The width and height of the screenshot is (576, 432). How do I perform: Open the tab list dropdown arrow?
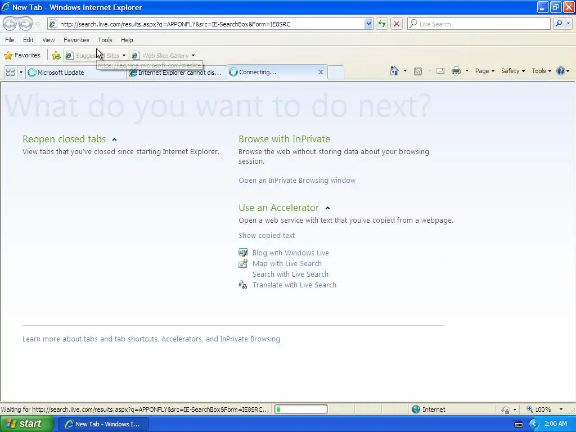21,73
